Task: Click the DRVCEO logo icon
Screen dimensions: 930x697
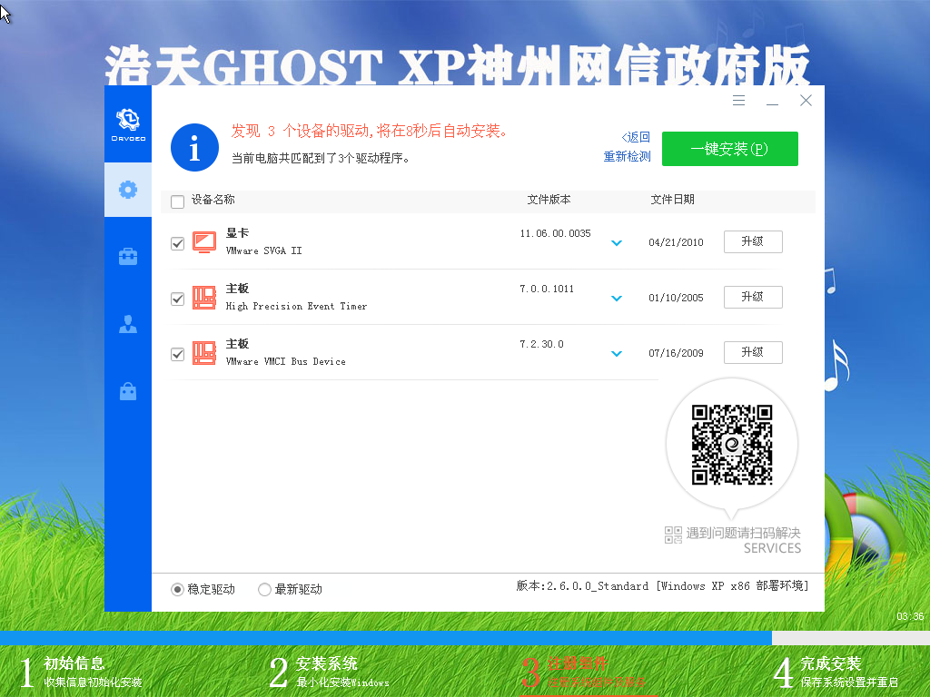Action: click(x=128, y=124)
